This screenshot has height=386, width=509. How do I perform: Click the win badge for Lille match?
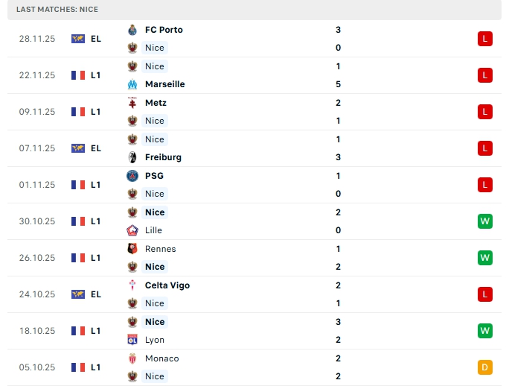point(484,221)
